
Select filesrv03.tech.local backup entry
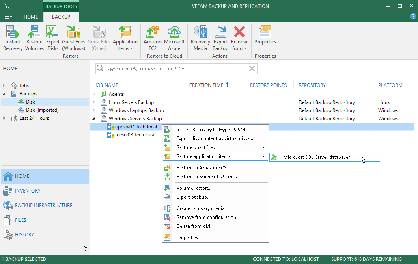point(135,135)
